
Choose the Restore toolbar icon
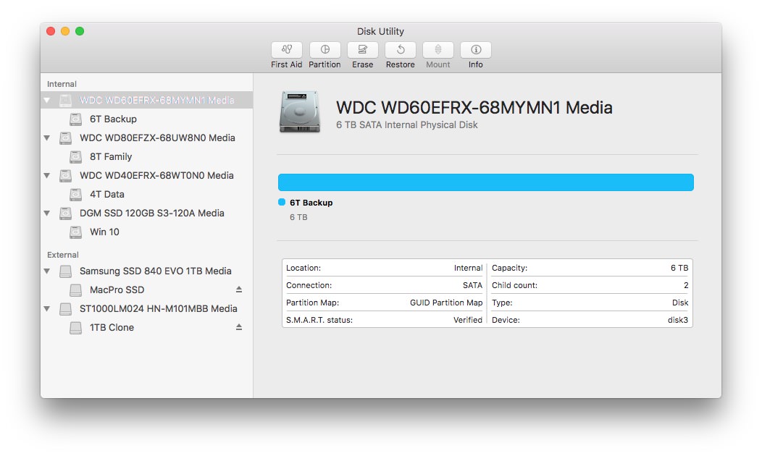click(x=401, y=49)
